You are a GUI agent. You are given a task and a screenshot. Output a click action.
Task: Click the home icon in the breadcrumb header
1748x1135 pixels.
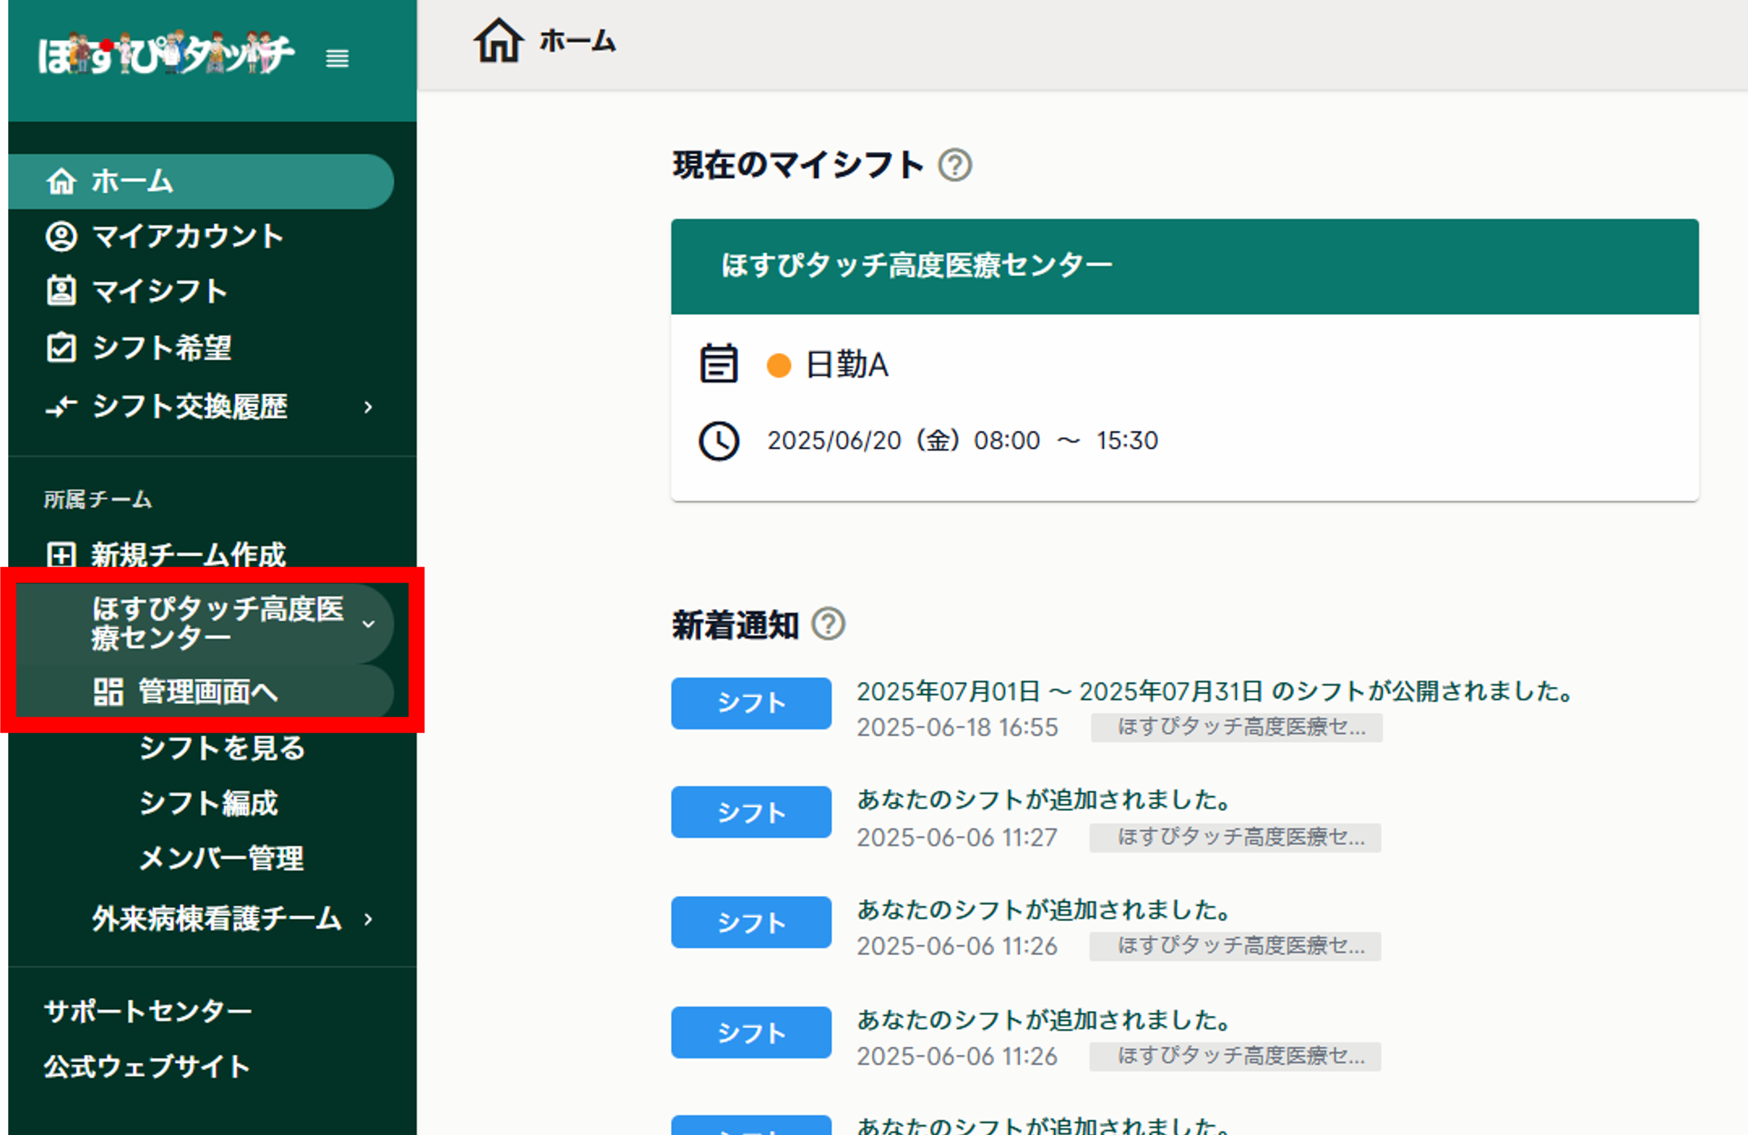coord(498,42)
